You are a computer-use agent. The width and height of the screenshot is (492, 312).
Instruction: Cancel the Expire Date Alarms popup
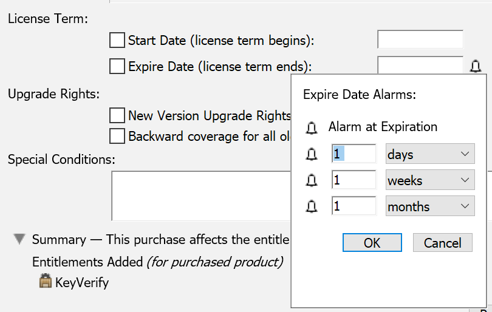[x=442, y=243]
